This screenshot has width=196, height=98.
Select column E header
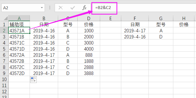click(110, 19)
